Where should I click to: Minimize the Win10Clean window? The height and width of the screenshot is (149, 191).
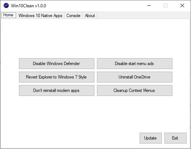click(x=149, y=5)
